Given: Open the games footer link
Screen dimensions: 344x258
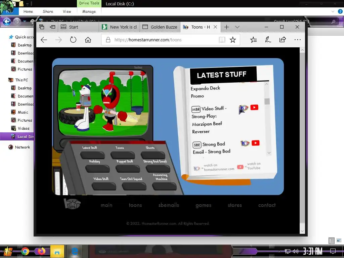Looking at the screenshot, I should pos(203,205).
